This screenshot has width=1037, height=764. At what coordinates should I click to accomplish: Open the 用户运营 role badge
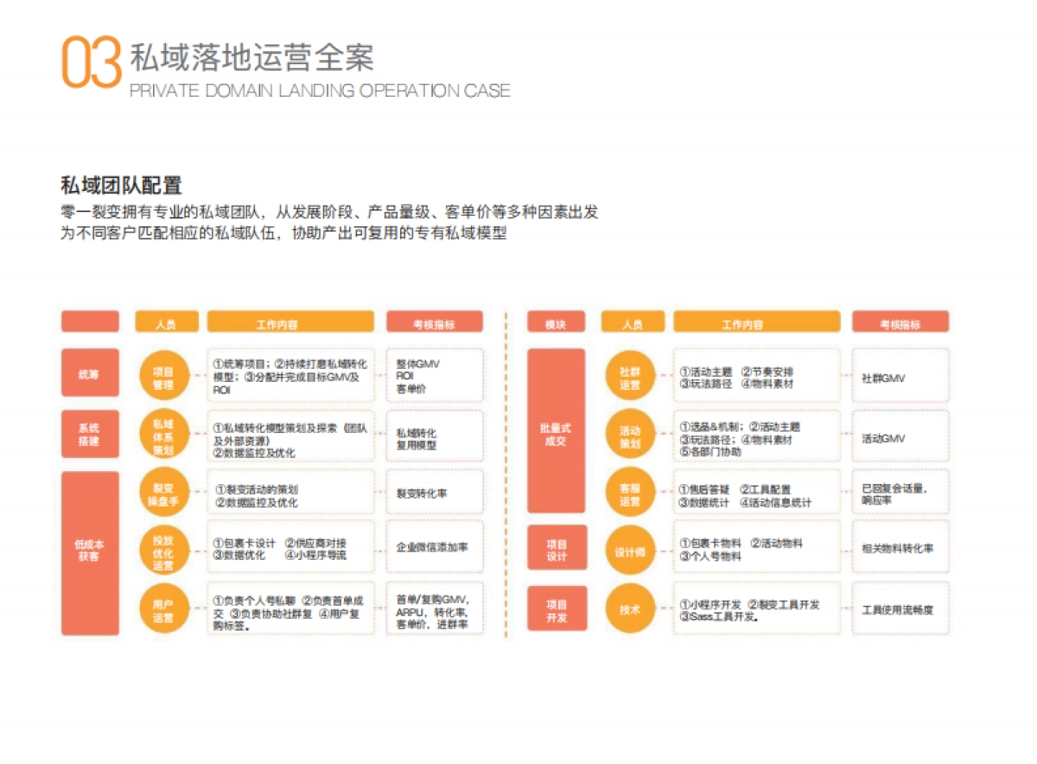click(165, 609)
